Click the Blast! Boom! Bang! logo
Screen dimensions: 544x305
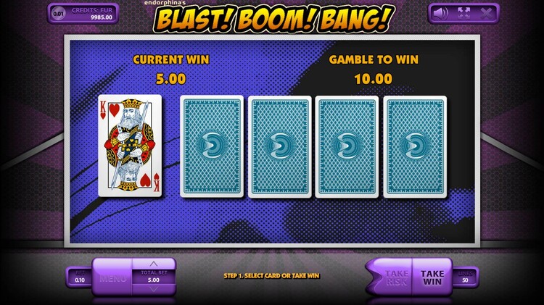point(273,18)
